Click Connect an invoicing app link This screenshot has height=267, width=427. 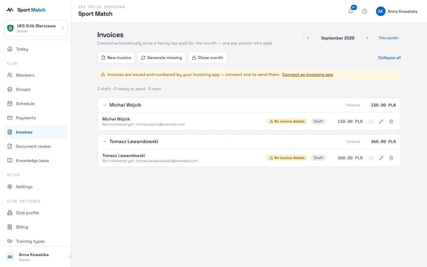308,74
